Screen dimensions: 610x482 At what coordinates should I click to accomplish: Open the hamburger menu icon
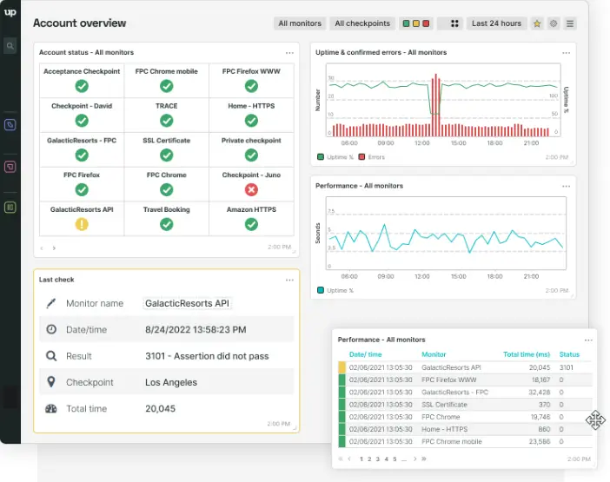(570, 23)
